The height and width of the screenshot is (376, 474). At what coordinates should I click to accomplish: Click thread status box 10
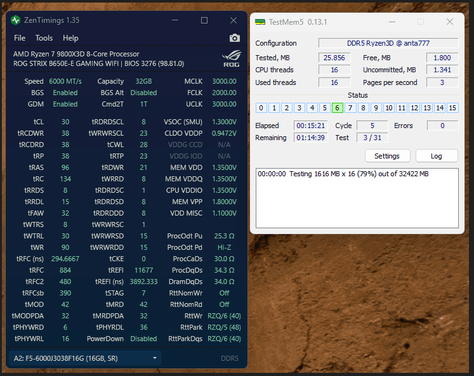click(x=389, y=108)
